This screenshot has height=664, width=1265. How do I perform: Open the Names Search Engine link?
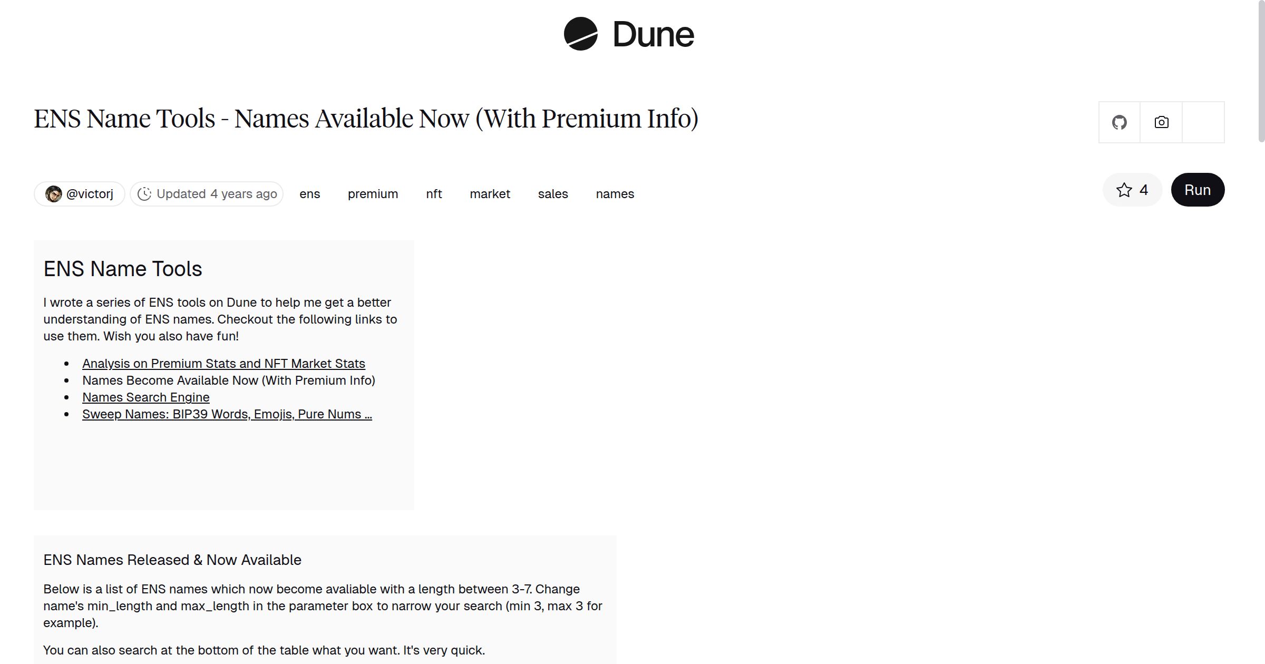pos(145,397)
